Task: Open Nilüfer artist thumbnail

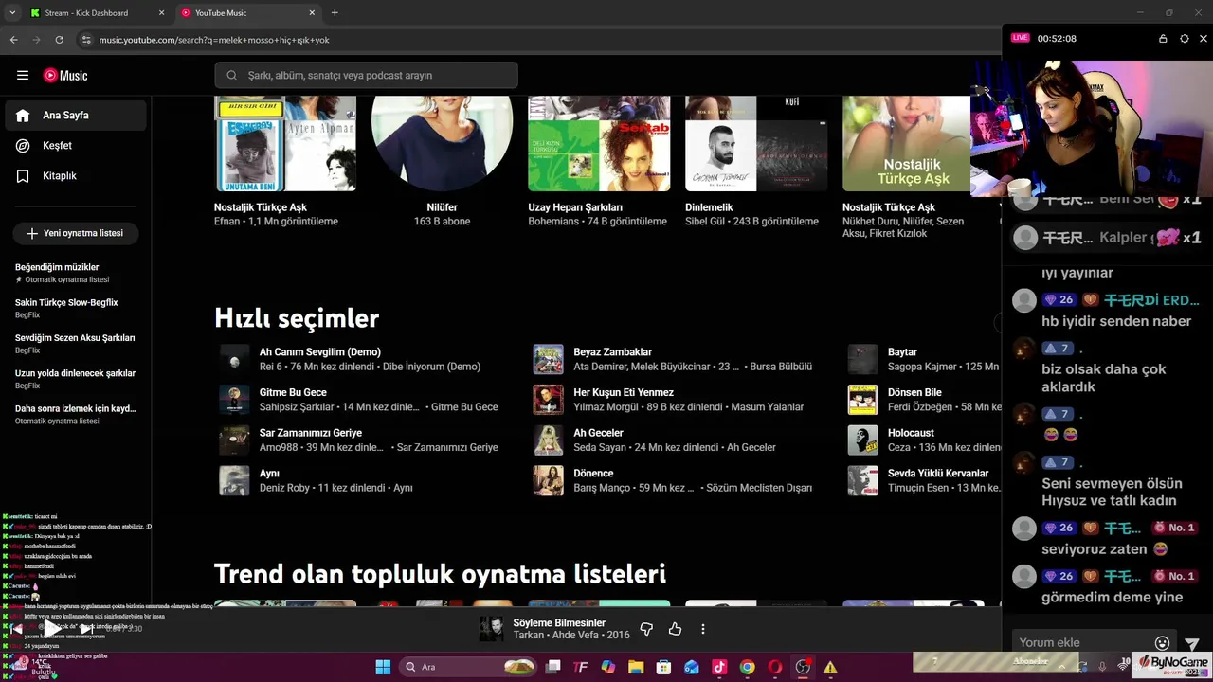Action: [442, 143]
